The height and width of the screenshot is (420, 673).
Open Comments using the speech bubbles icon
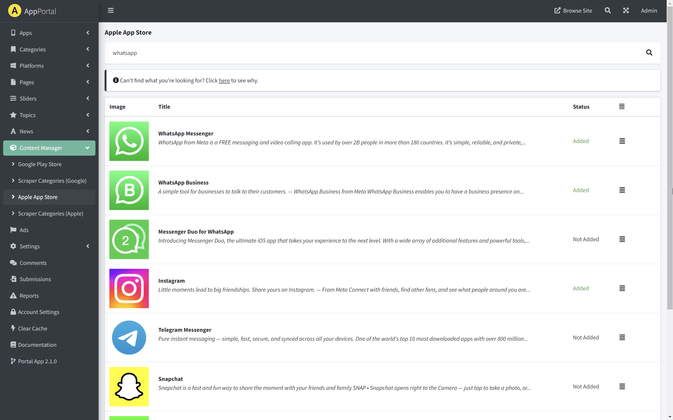coord(33,263)
